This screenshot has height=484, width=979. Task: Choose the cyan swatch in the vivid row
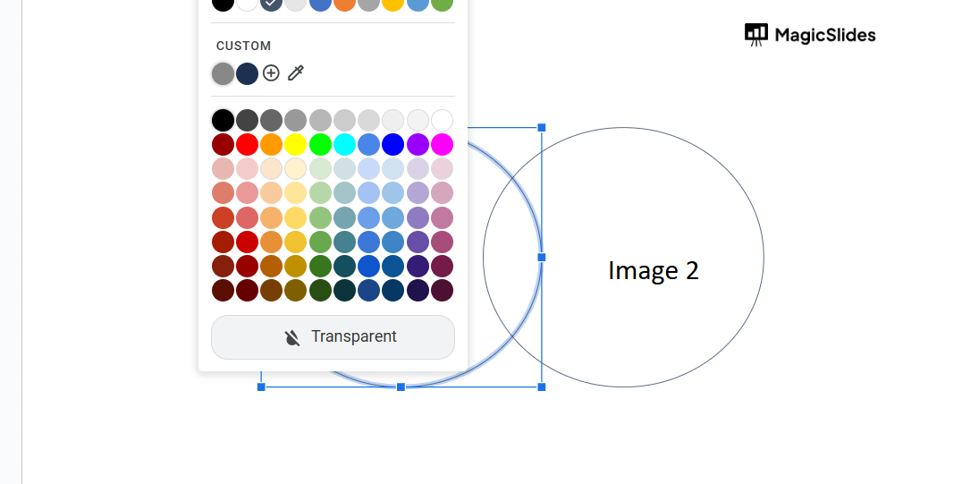pos(344,145)
